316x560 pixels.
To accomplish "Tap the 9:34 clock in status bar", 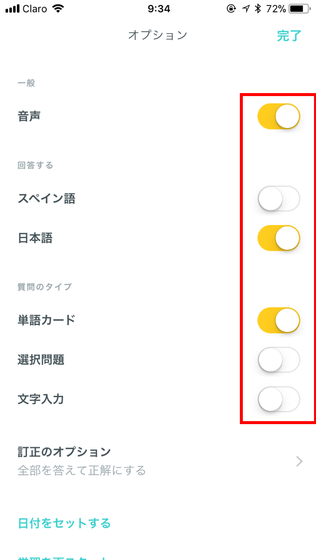I will click(159, 9).
